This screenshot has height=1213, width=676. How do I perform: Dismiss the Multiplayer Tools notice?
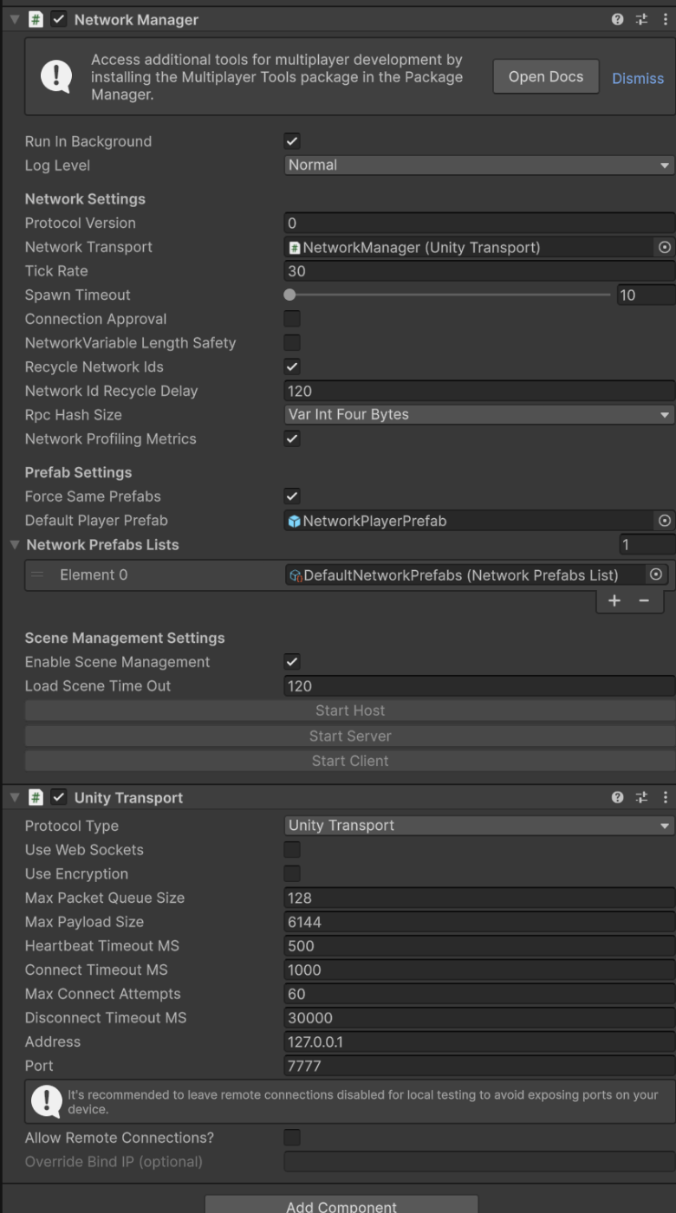point(638,78)
